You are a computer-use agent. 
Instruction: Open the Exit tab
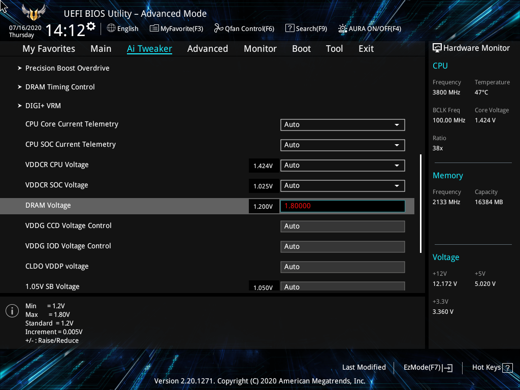click(x=366, y=49)
